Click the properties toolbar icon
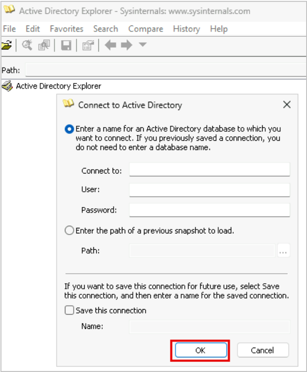Image resolution: width=307 pixels, height=372 pixels. tap(88, 46)
